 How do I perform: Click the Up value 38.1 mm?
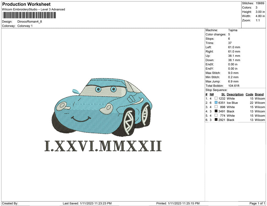234,56
